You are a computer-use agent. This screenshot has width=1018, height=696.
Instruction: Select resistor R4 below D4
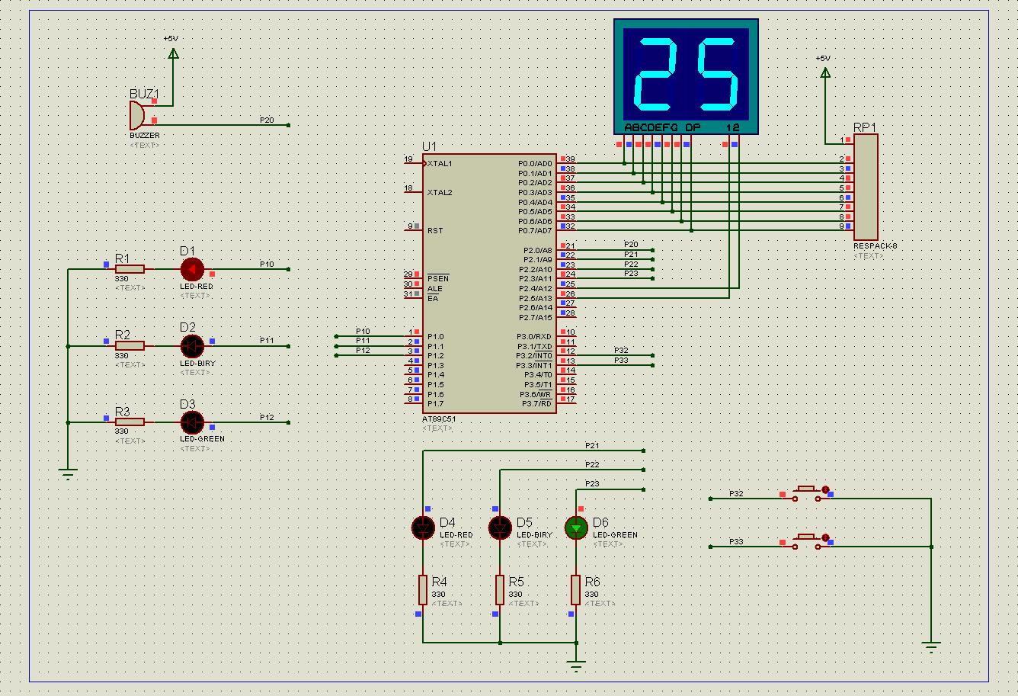click(423, 590)
